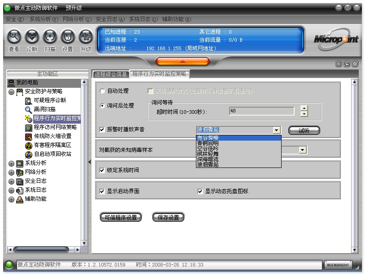Open the 设置 settings hand icon
Image resolution: width=365 pixels, height=275 pixels.
[68, 37]
